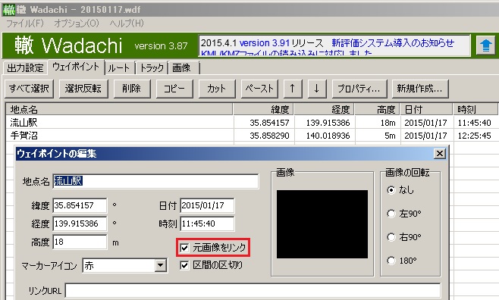Click the リンクURL input field
499x300 pixels.
(253, 290)
